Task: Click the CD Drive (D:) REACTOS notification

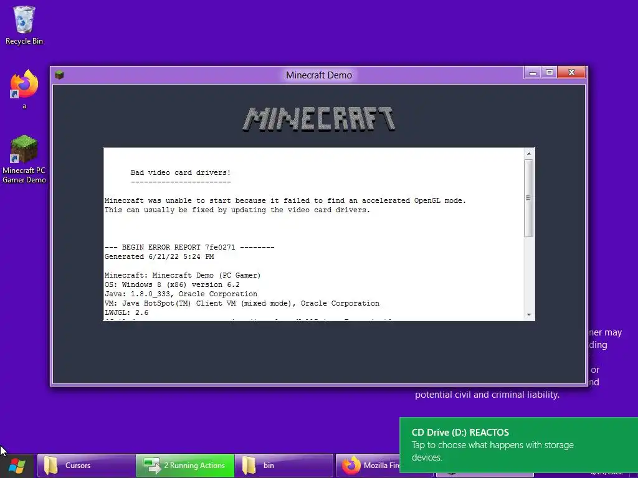Action: 519,444
